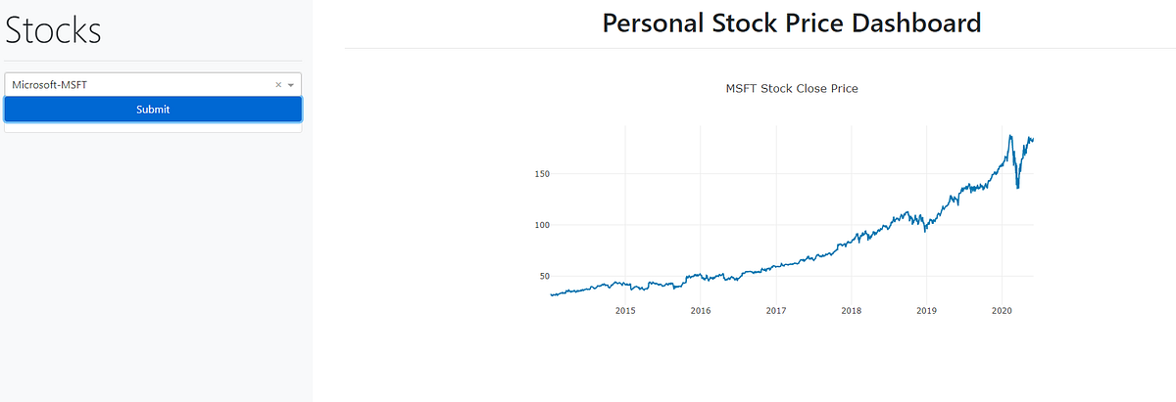Select the 2018 x-axis label

[852, 311]
